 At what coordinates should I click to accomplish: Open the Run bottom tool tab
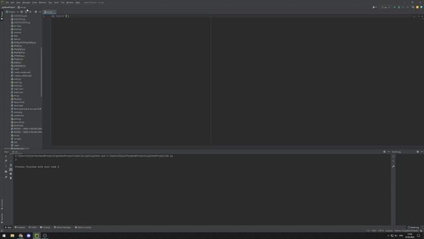8,227
